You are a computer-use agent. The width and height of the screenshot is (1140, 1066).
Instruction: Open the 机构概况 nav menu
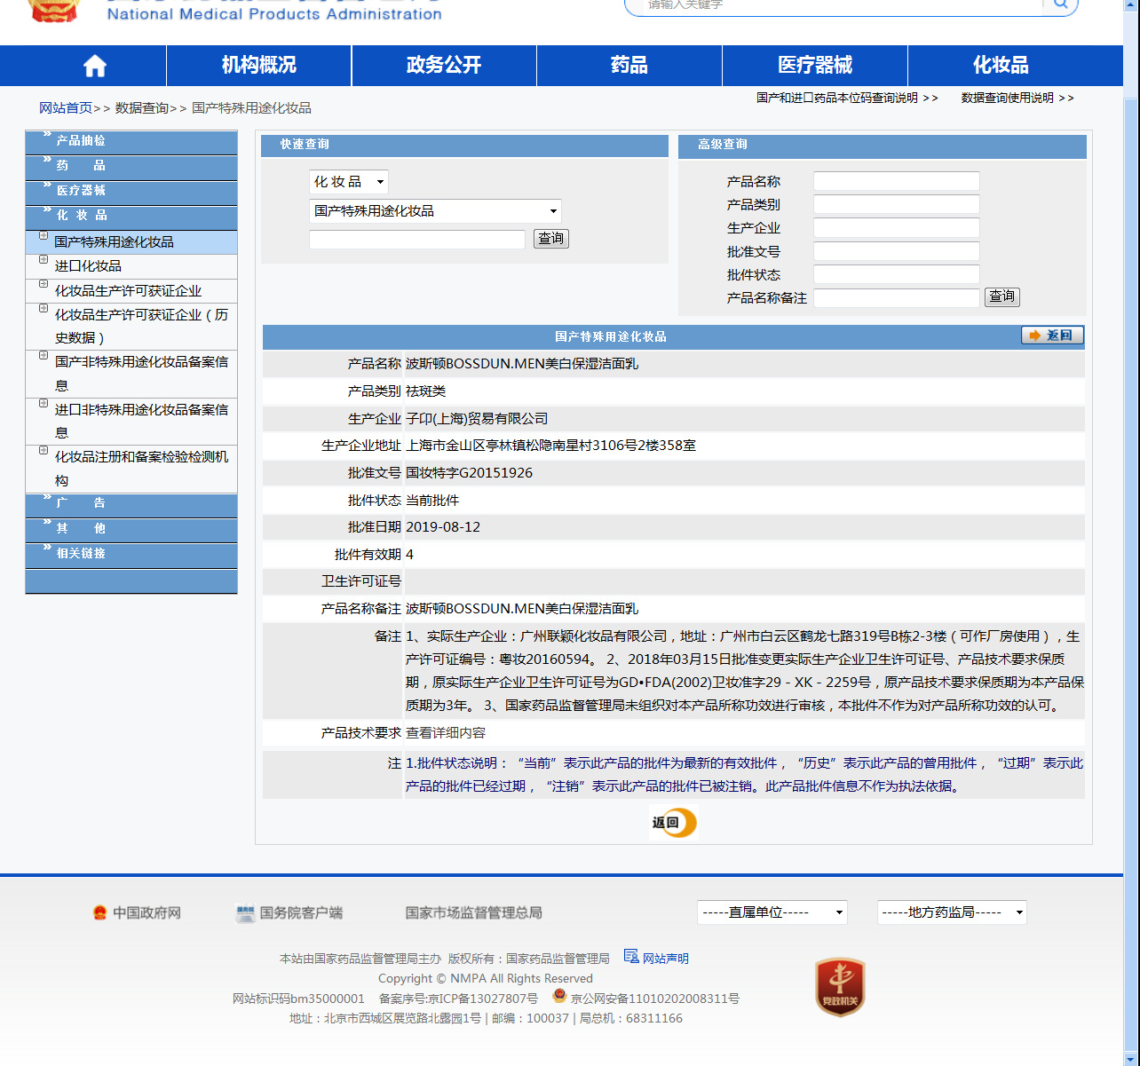[259, 66]
